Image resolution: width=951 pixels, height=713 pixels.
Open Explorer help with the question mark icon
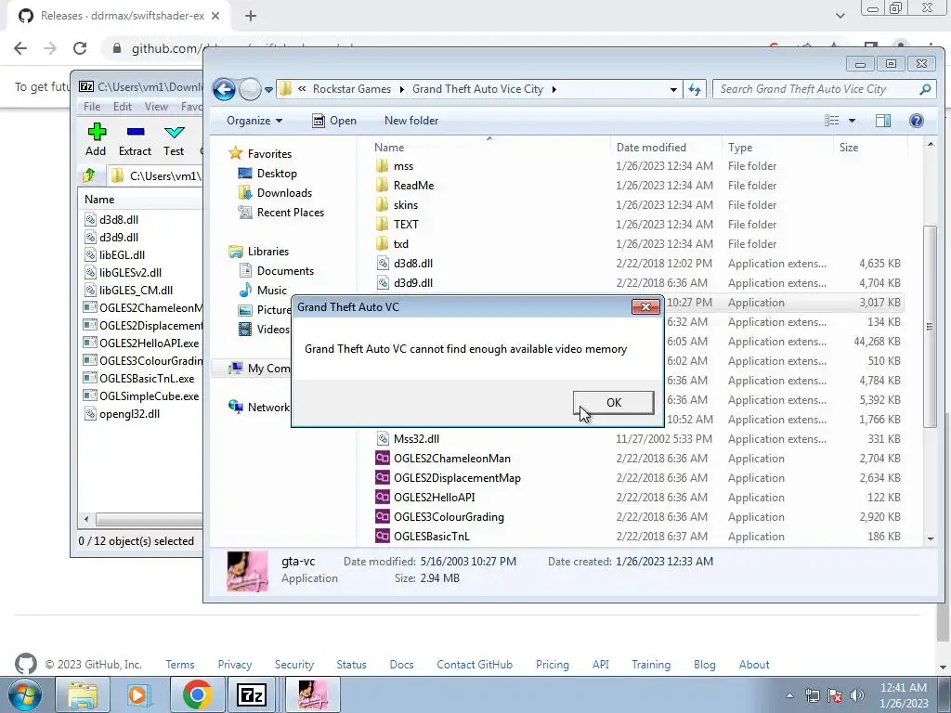click(x=917, y=121)
